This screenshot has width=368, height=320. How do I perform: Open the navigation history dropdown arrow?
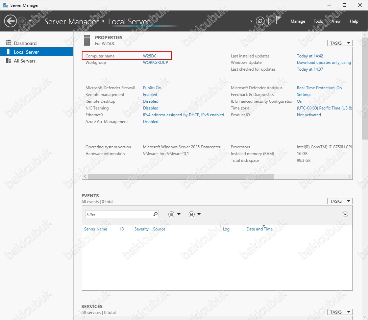click(x=30, y=21)
